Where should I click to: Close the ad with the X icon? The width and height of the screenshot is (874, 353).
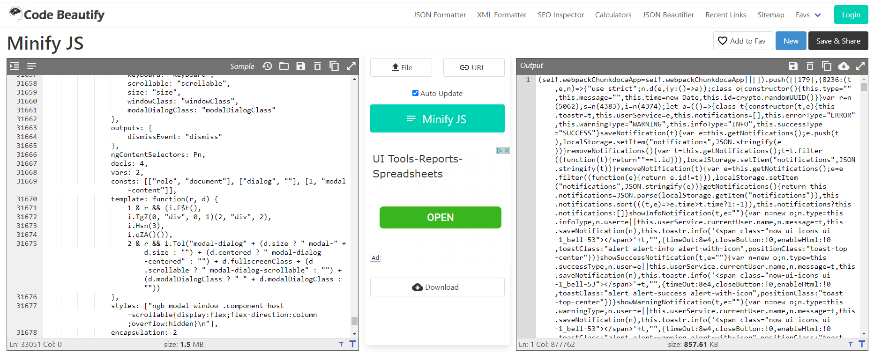point(507,151)
